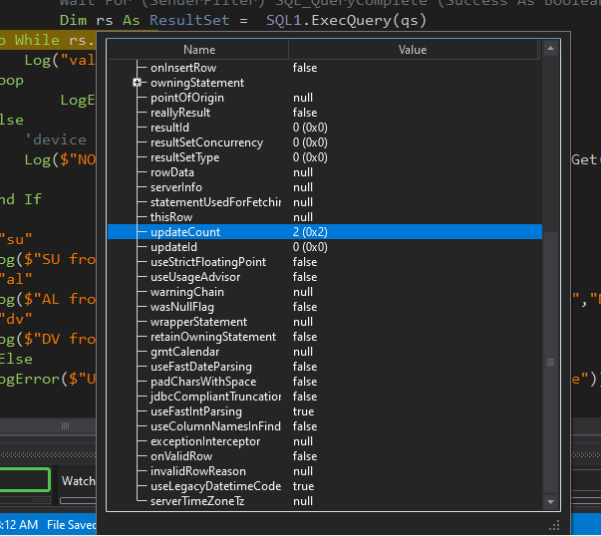Click the vertical scrollbar thumb in variable list

pos(550,362)
